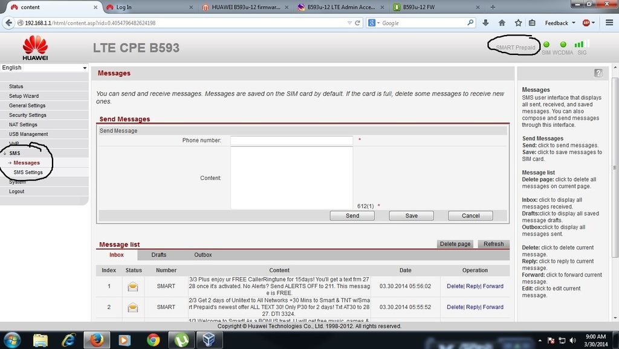Click the bookmark star icon
Screen dimensions: 619x349
click(518, 23)
